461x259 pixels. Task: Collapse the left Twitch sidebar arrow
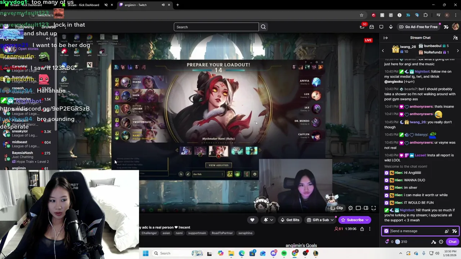coord(48,38)
